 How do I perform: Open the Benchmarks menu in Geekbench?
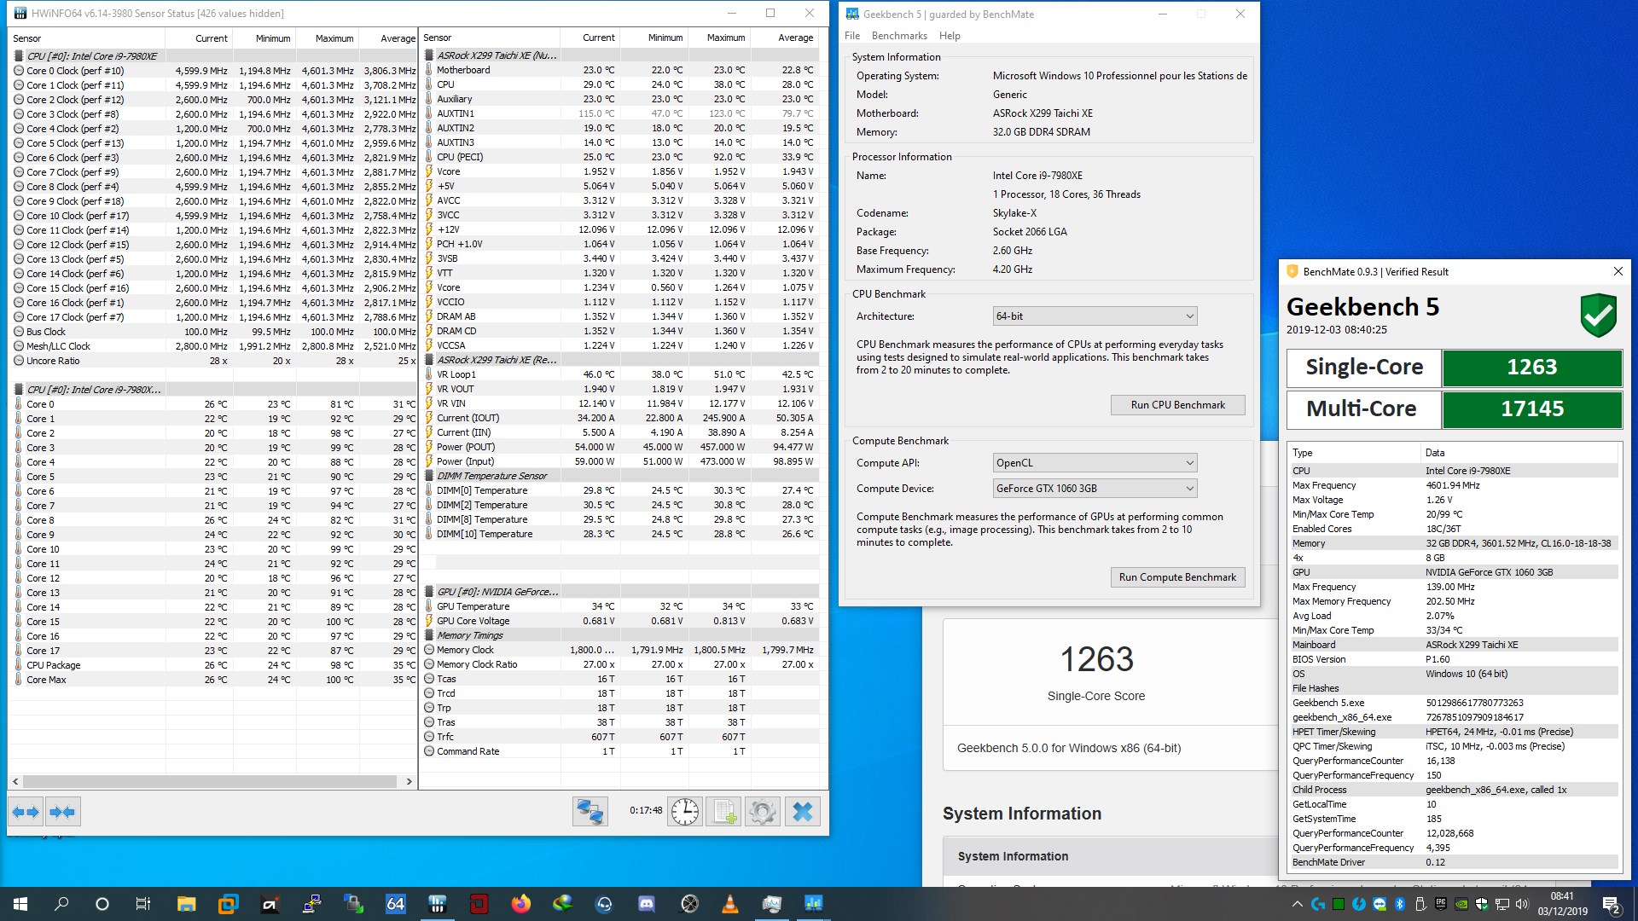pyautogui.click(x=899, y=36)
